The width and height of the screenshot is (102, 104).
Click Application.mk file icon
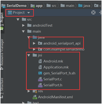coord(40,67)
